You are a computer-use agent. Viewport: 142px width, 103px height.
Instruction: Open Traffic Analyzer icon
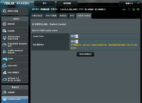(5, 52)
